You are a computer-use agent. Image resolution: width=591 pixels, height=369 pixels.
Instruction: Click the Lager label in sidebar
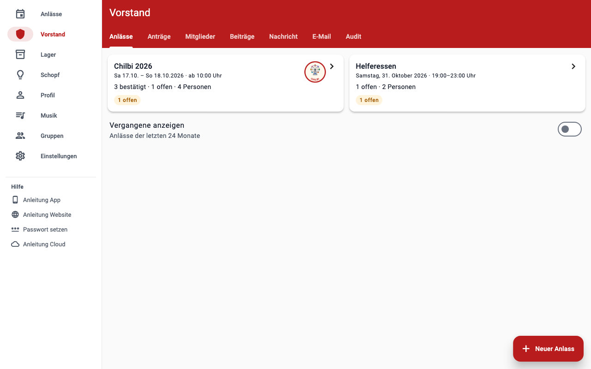[48, 54]
